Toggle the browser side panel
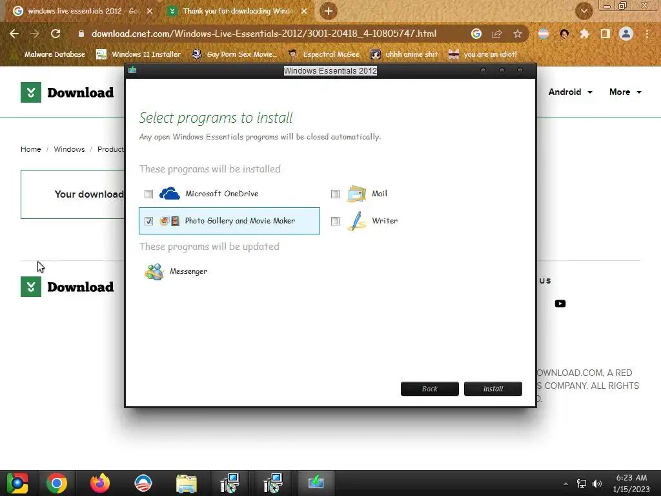Viewport: 661px width, 496px height. (605, 34)
